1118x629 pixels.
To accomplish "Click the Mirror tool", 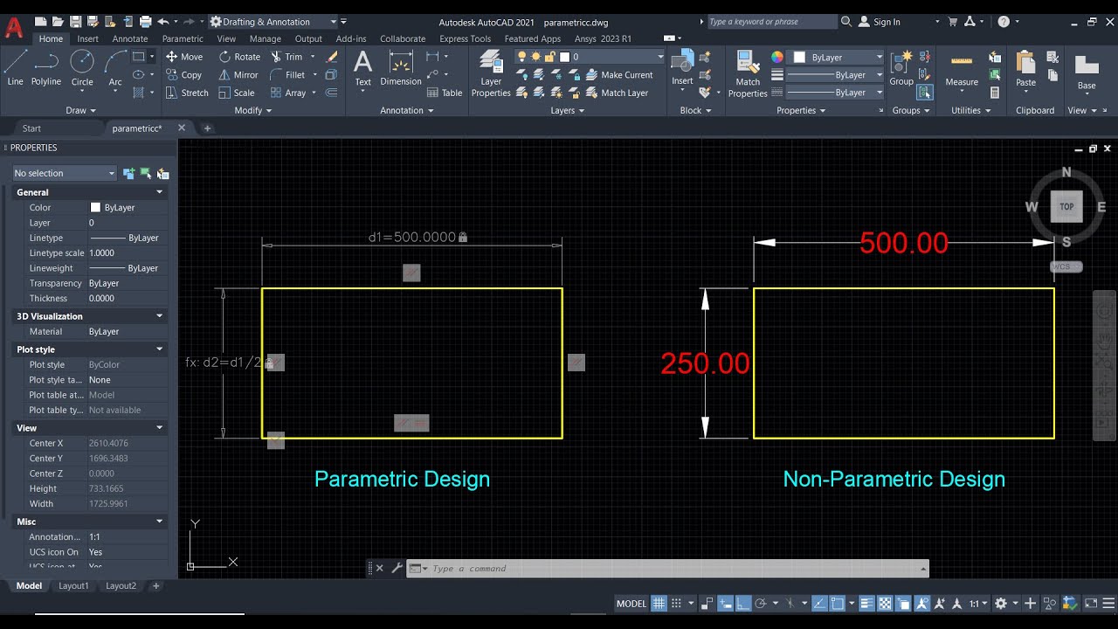I will point(238,75).
